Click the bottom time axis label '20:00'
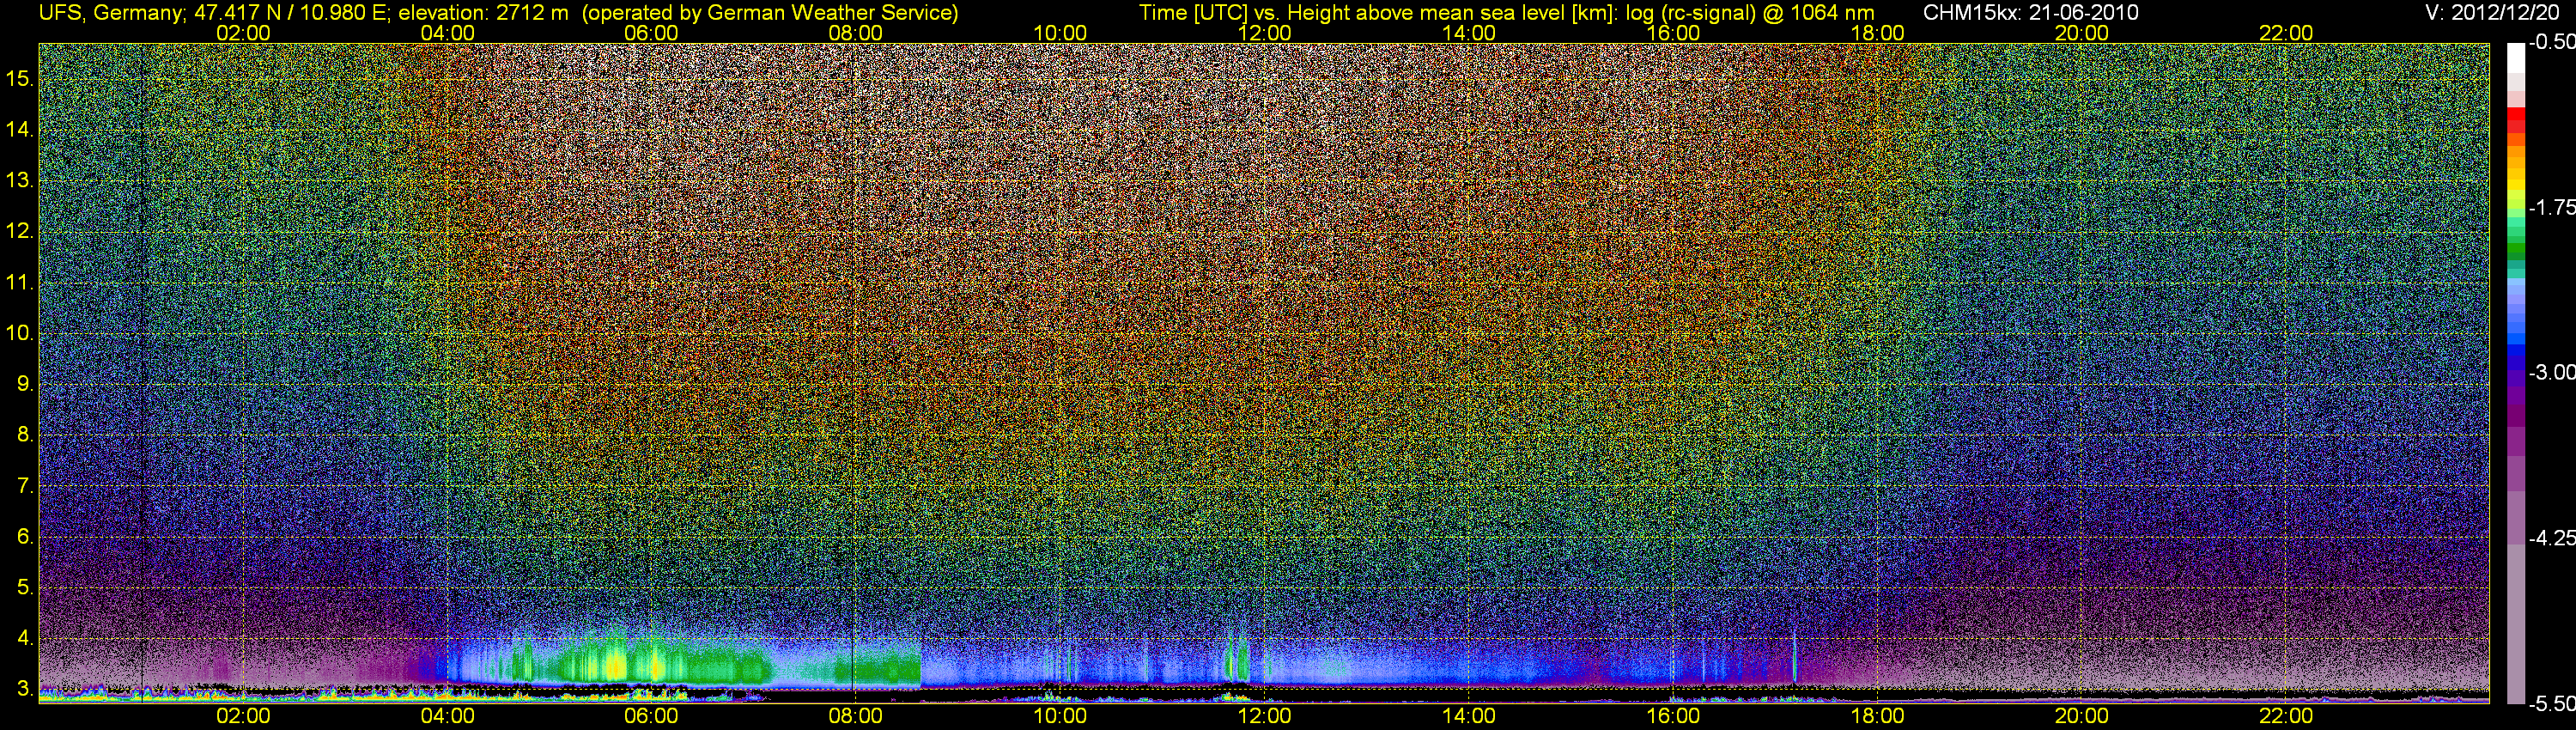This screenshot has width=2576, height=730. (x=2082, y=716)
